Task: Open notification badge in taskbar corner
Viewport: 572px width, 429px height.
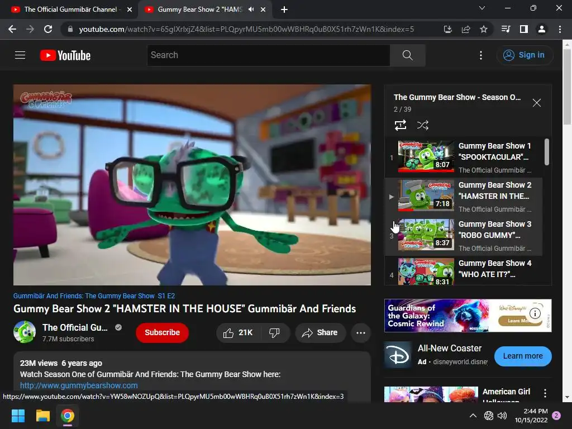Action: (556, 416)
